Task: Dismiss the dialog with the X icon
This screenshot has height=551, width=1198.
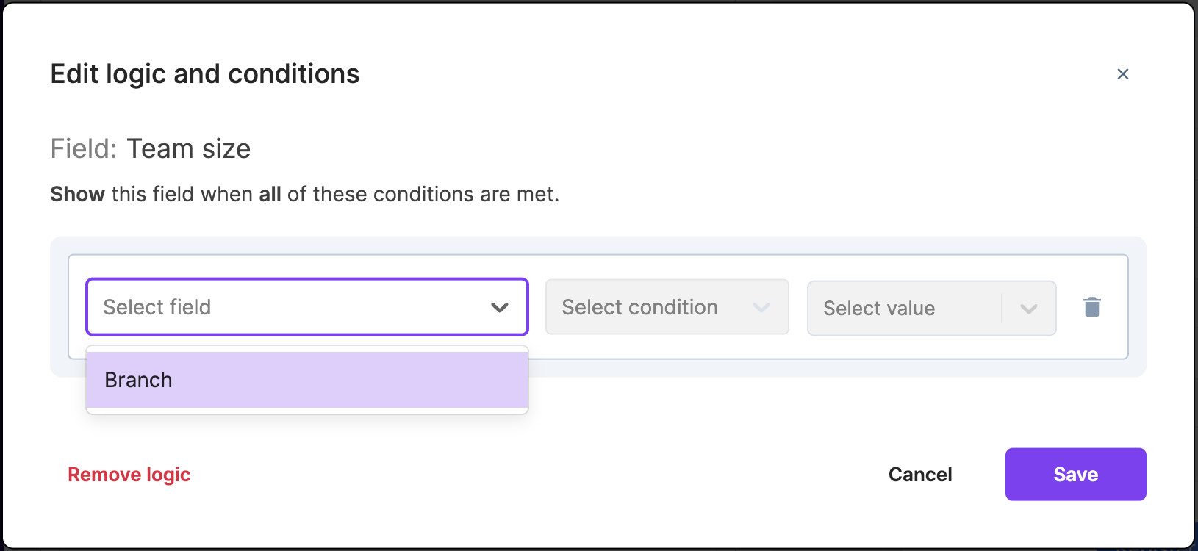Action: pos(1123,73)
